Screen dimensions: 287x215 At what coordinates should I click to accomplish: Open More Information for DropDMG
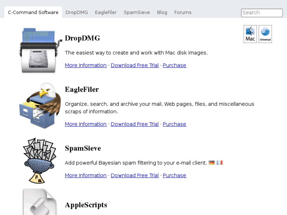tap(86, 65)
